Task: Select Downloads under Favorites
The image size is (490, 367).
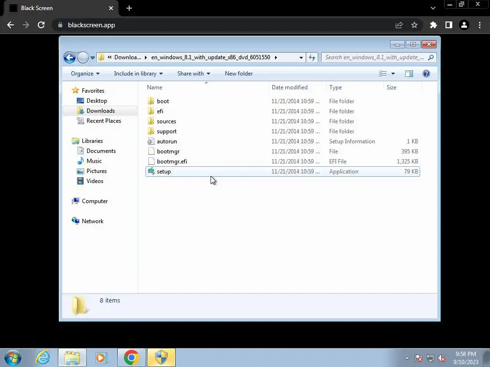Action: tap(100, 111)
